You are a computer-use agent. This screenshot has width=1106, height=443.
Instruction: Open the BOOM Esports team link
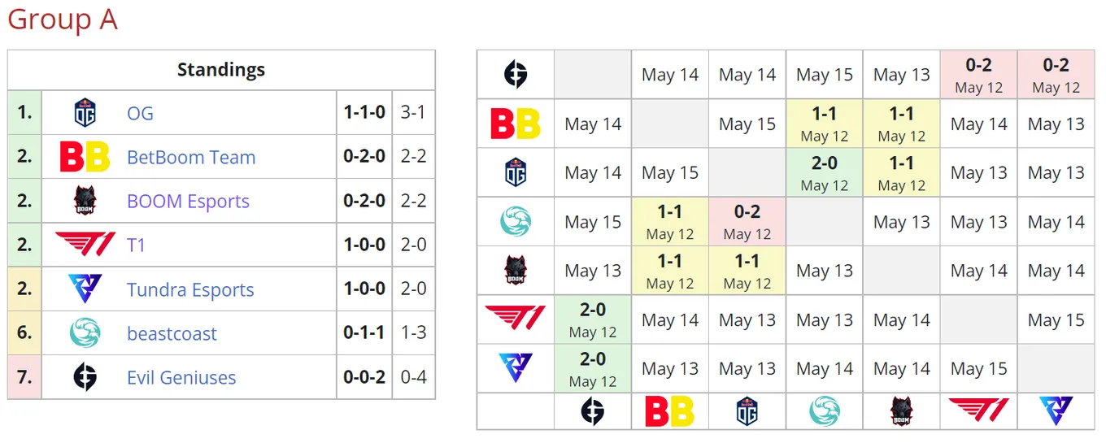188,201
